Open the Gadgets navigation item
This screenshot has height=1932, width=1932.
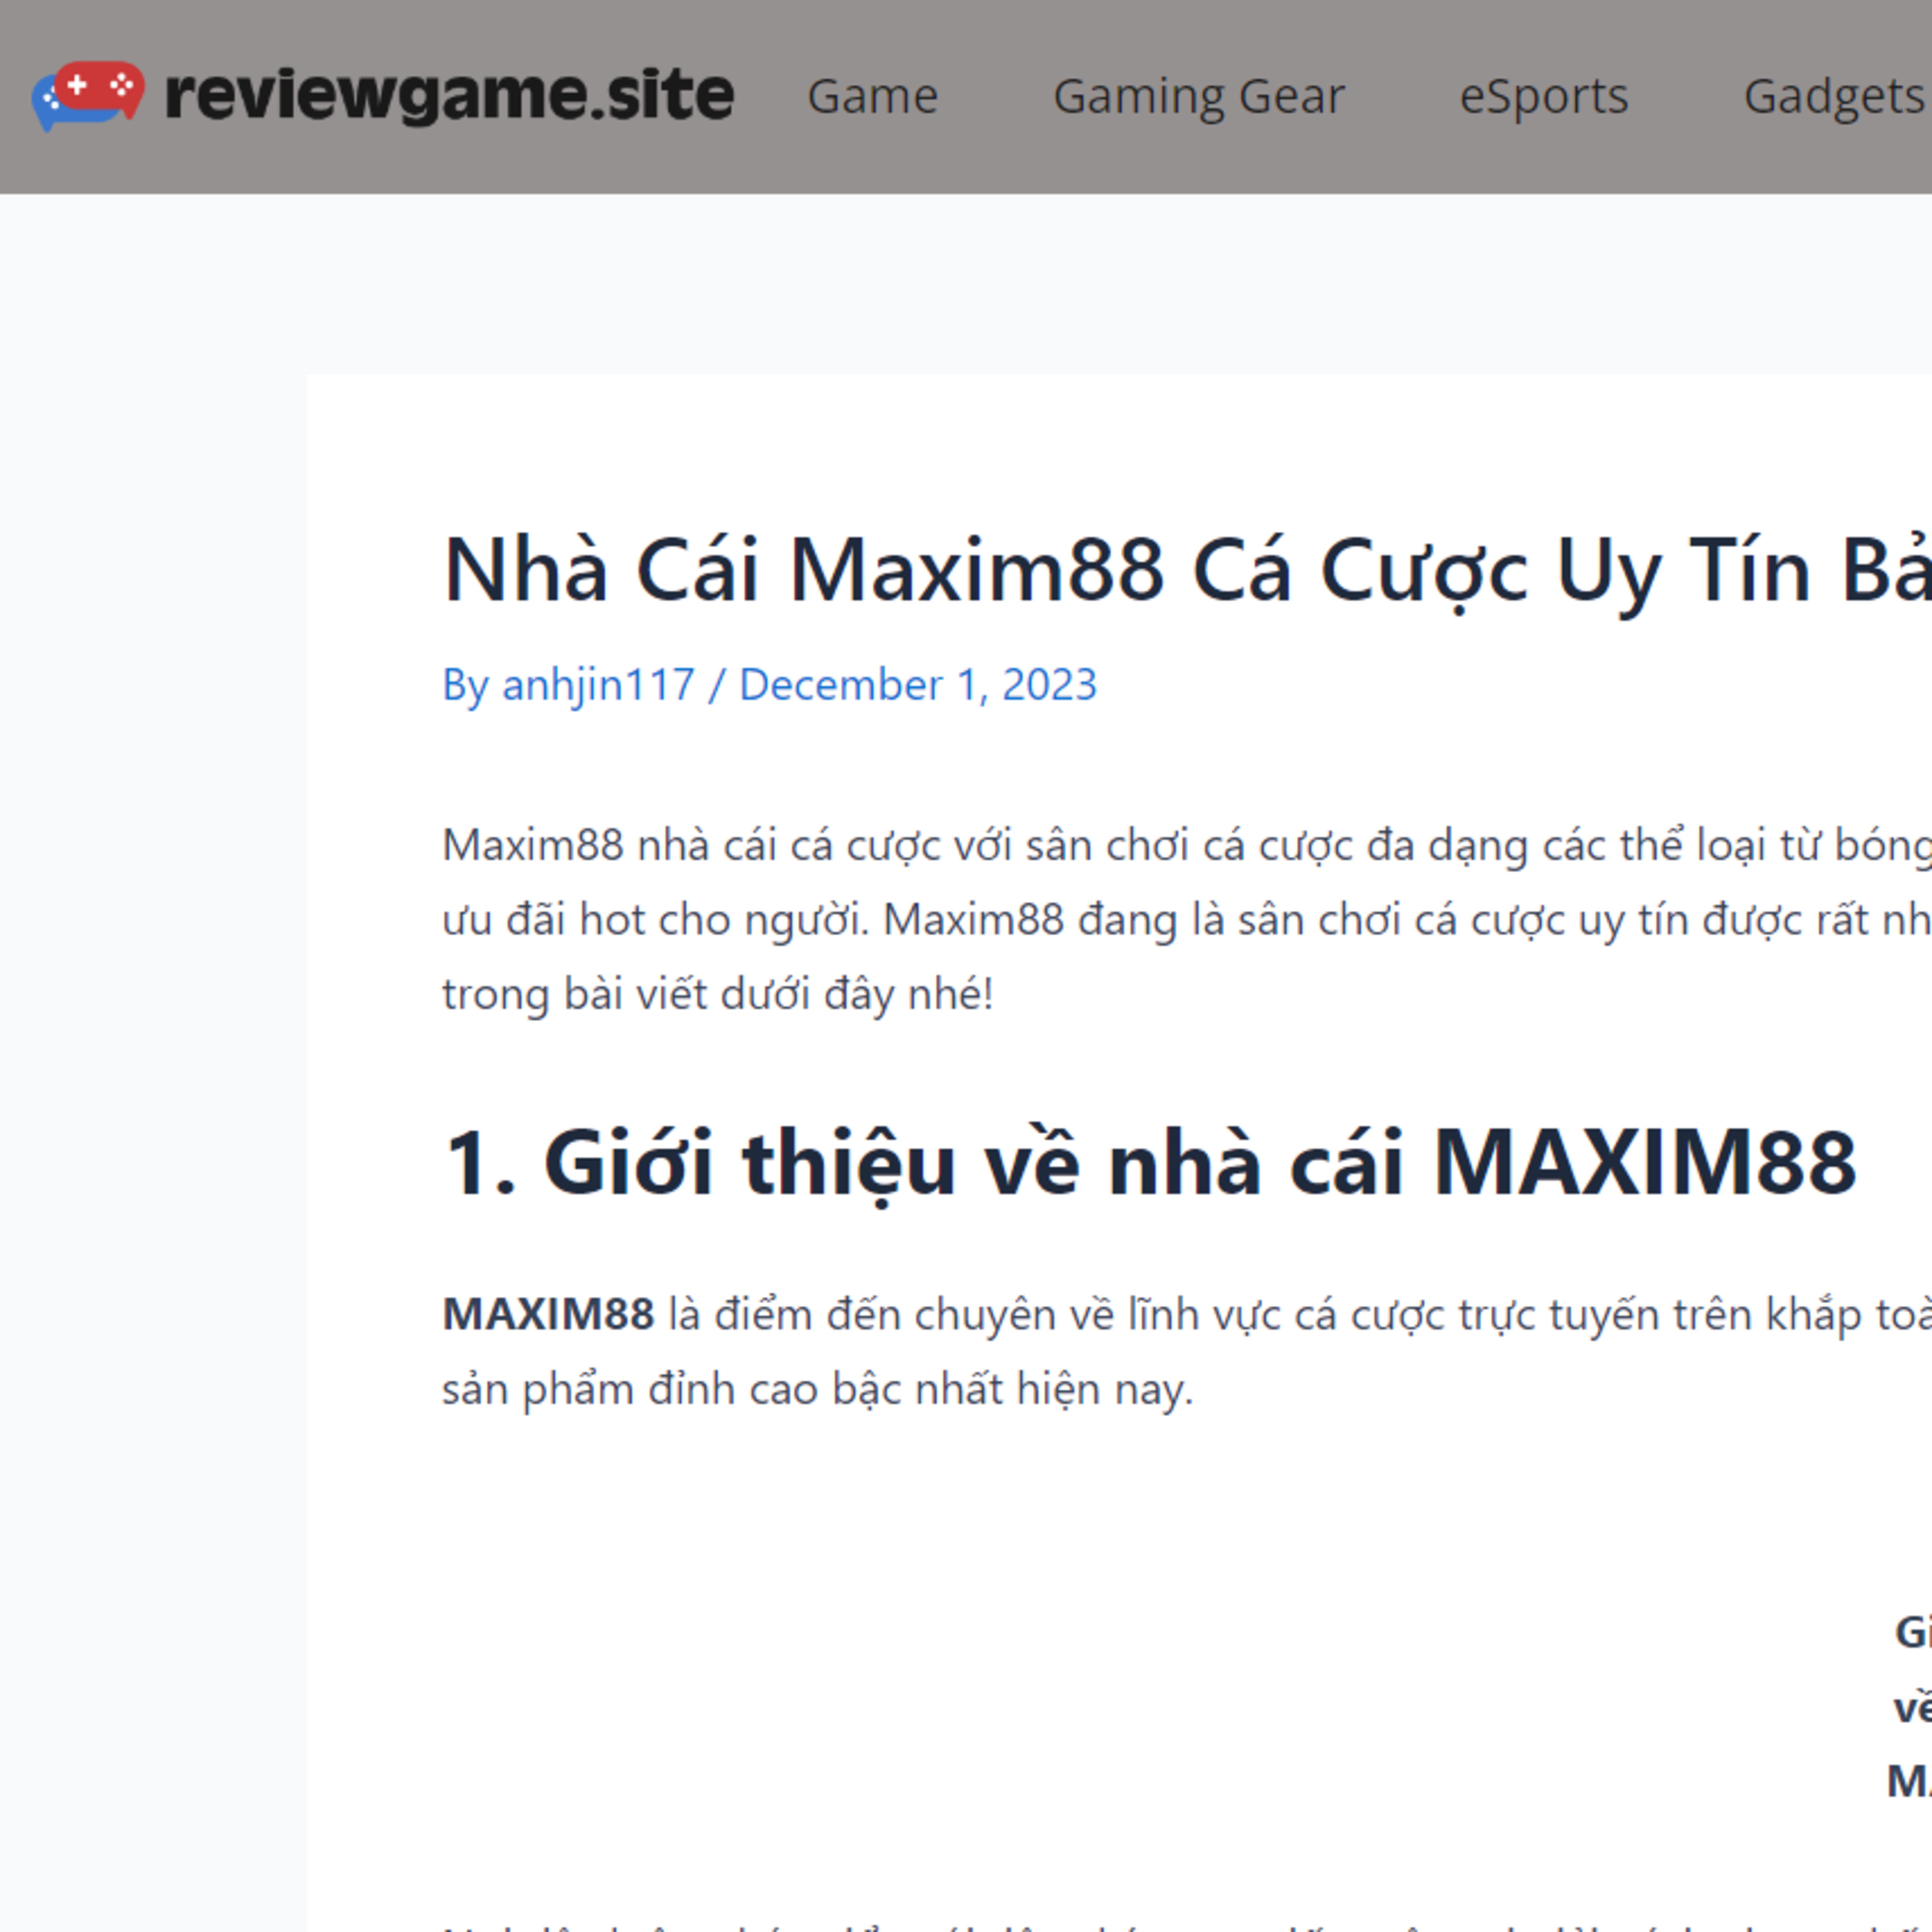(1836, 97)
